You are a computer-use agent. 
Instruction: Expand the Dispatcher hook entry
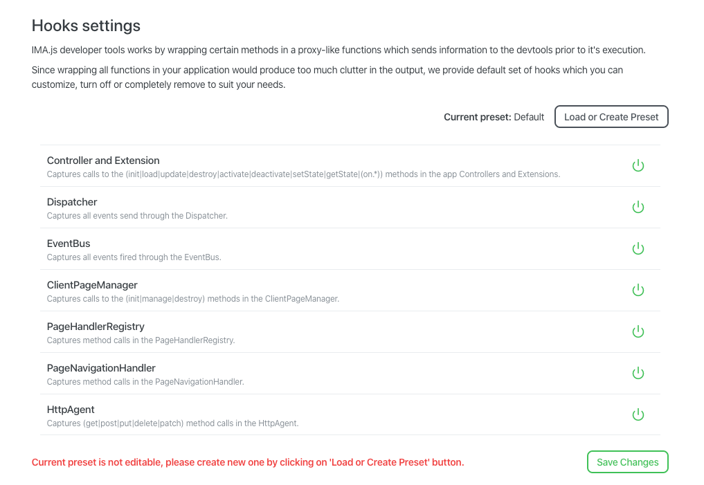tap(350, 208)
